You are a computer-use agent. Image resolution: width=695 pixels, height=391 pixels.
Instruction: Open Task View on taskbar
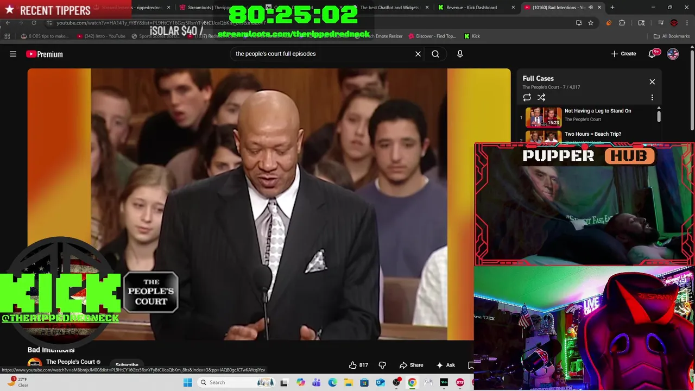pos(283,382)
